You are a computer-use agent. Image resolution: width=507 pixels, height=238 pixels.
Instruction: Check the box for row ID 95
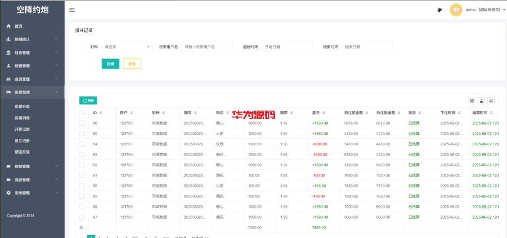click(82, 133)
